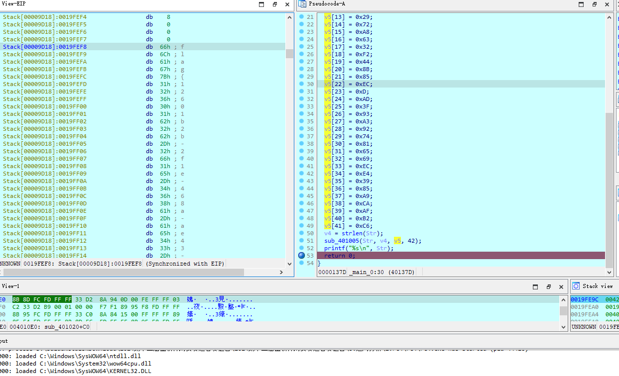Click the View-EIP vertical scrollbar up arrow
This screenshot has height=376, width=619.
tap(289, 17)
